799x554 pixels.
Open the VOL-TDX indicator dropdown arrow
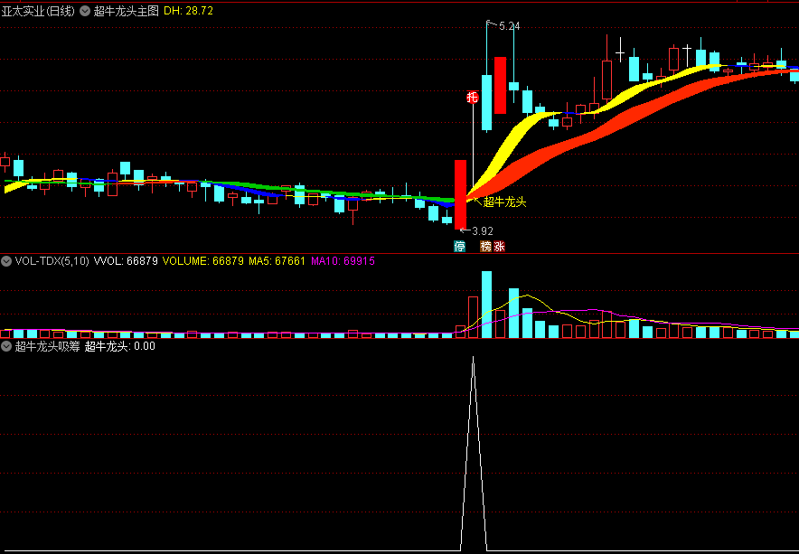point(6,261)
